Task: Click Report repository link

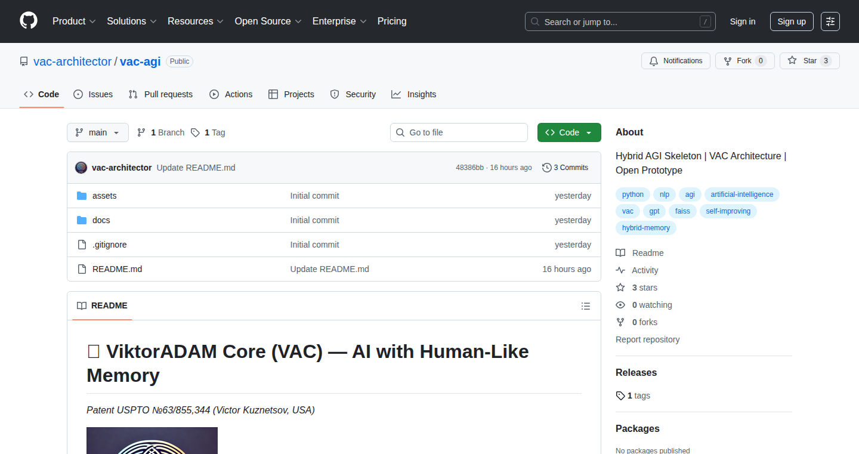Action: pos(648,339)
